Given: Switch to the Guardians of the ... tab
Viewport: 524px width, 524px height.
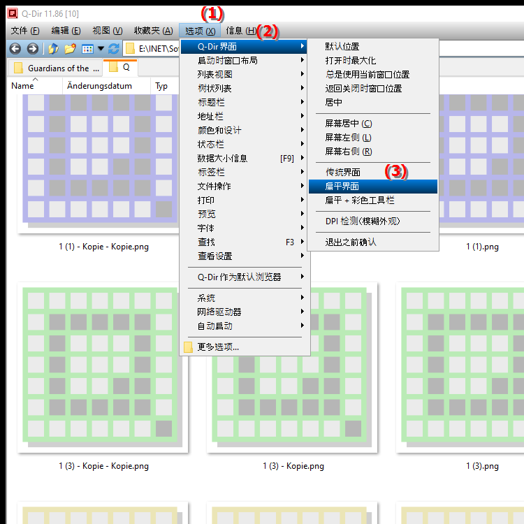Looking at the screenshot, I should 54,68.
